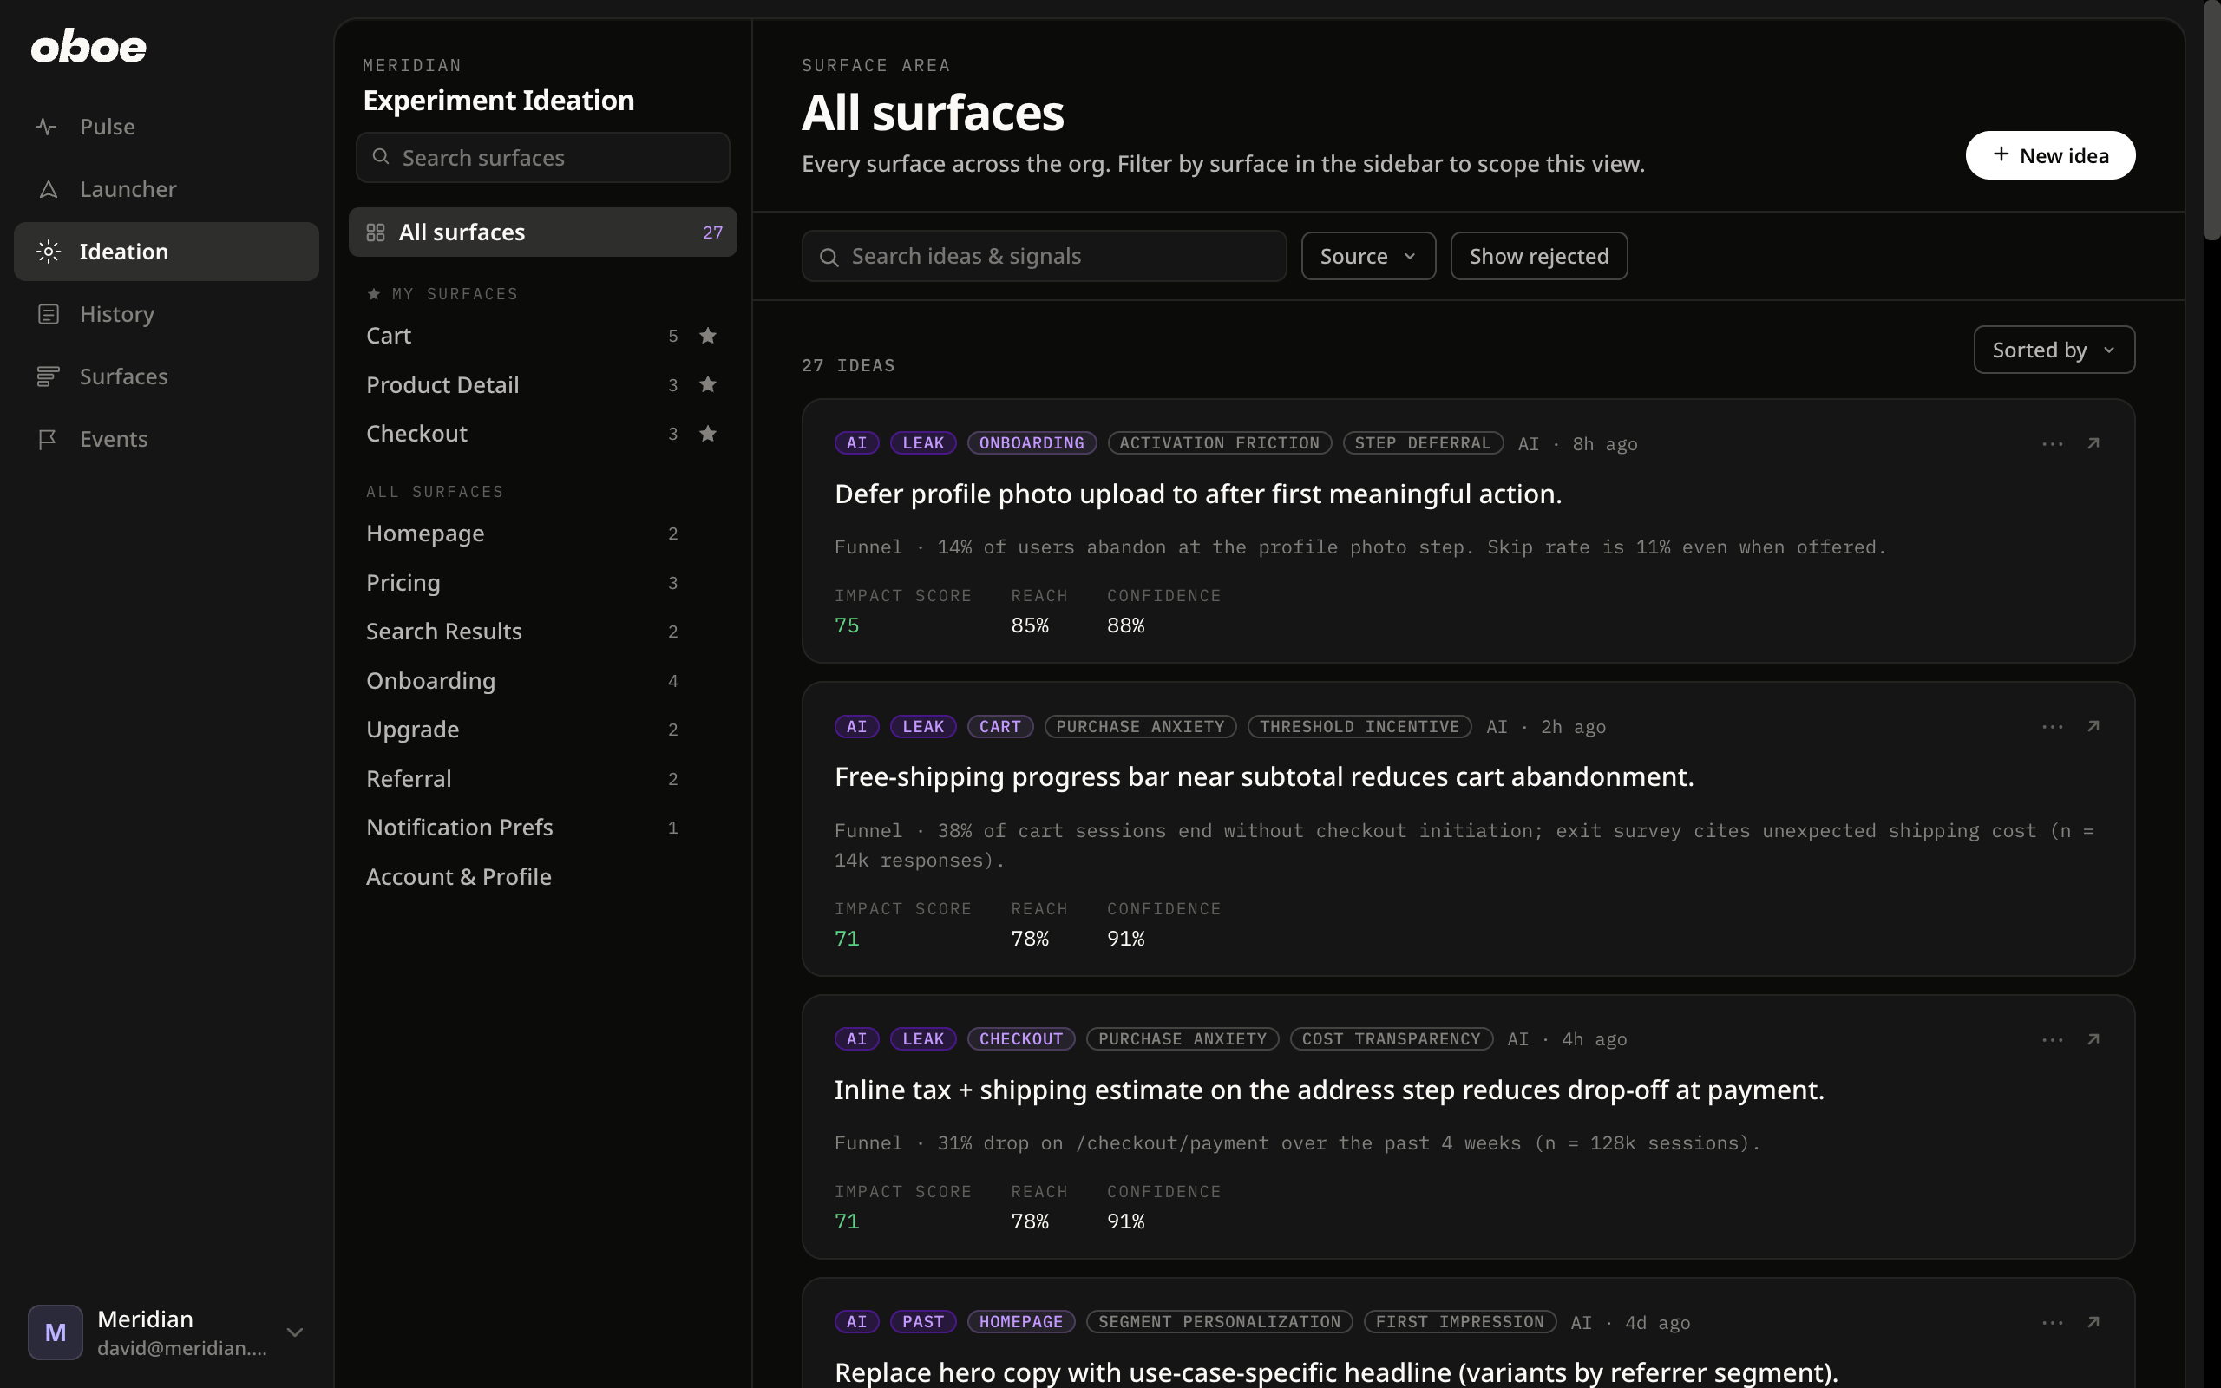The height and width of the screenshot is (1388, 2221).
Task: Click the COST TRANSPARENCY tag
Action: (x=1392, y=1039)
